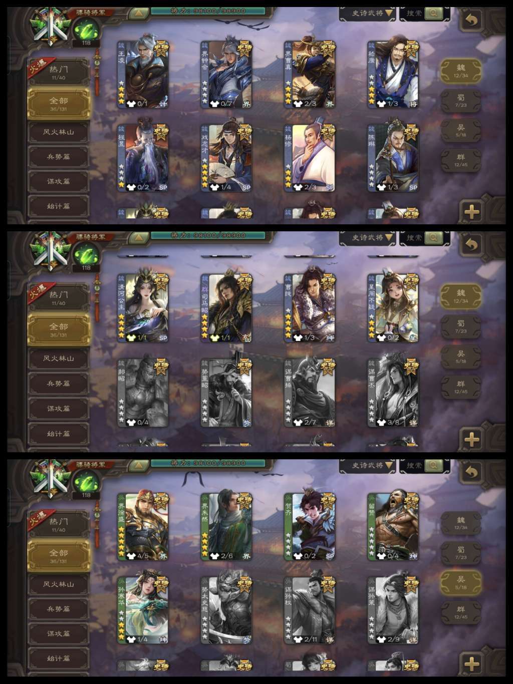
Task: Select the 星周不疑 hero card
Action: tap(393, 308)
